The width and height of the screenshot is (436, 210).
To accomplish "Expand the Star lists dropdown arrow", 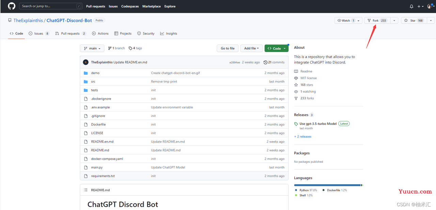I will [x=431, y=20].
